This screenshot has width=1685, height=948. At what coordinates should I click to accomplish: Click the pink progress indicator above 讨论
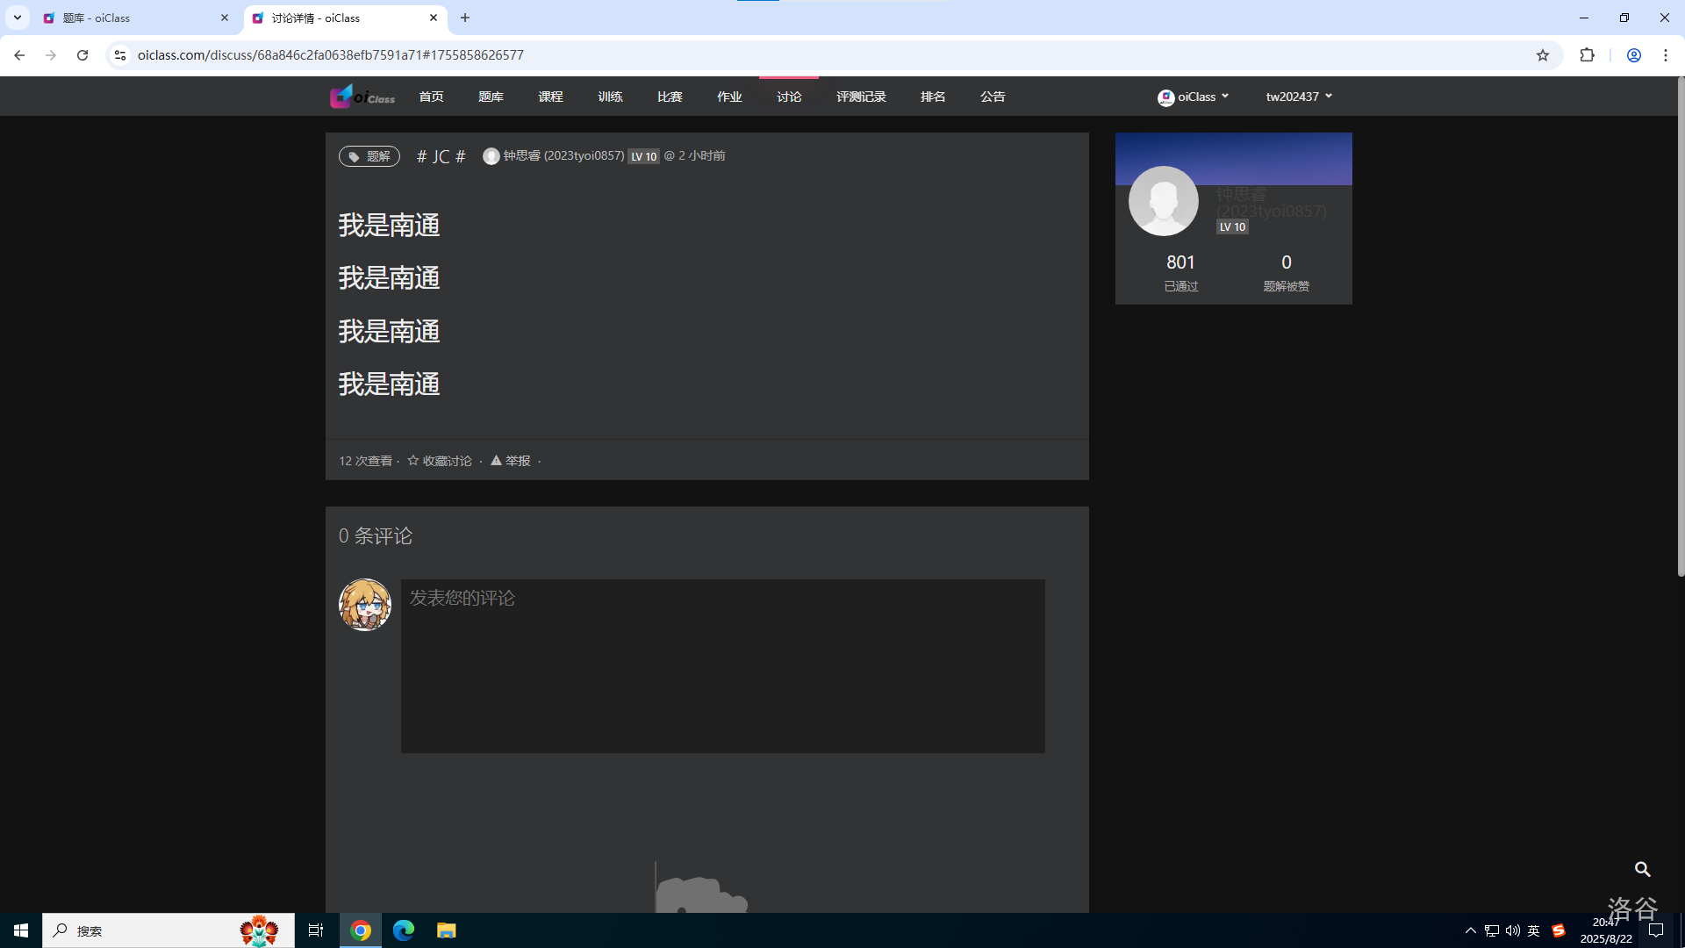(789, 77)
